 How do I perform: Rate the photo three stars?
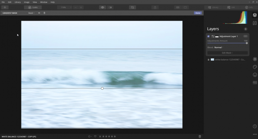109,136
